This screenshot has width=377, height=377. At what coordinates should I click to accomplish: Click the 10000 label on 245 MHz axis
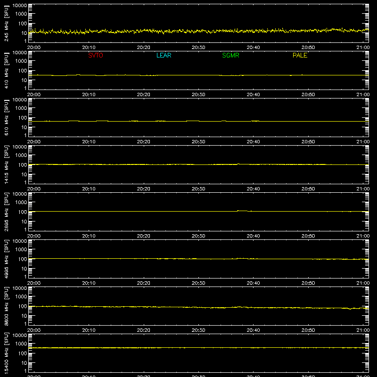(20, 6)
